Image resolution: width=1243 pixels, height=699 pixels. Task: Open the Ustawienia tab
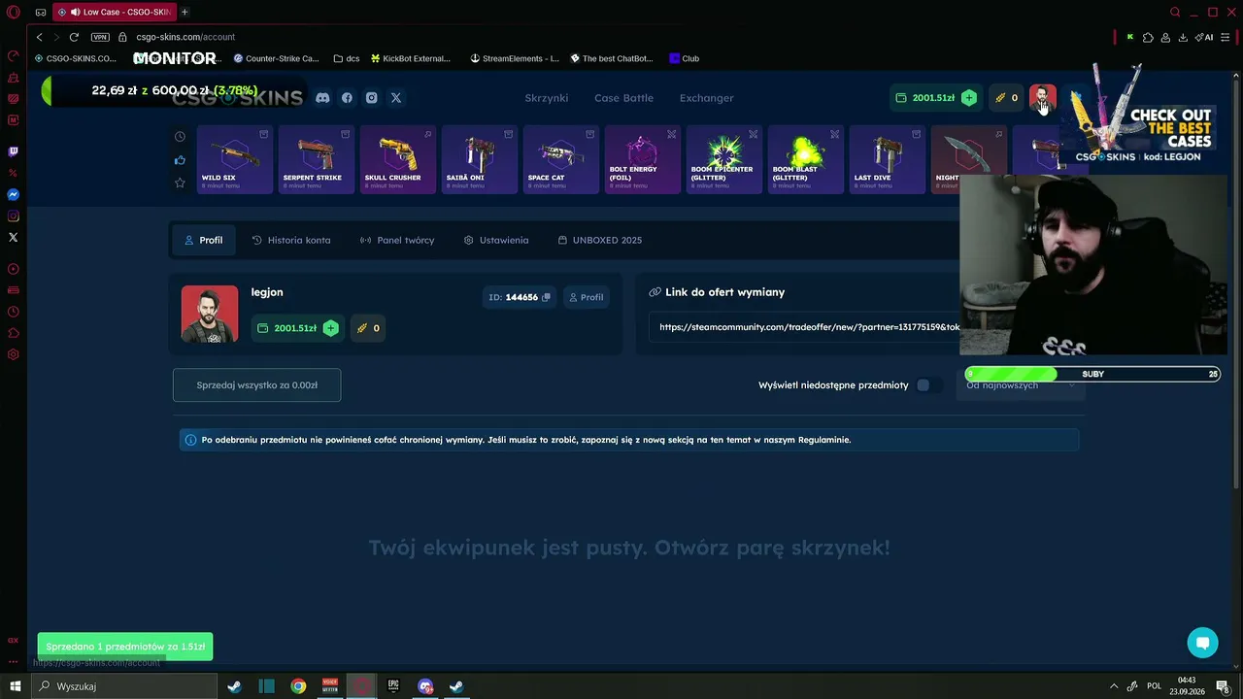point(496,240)
